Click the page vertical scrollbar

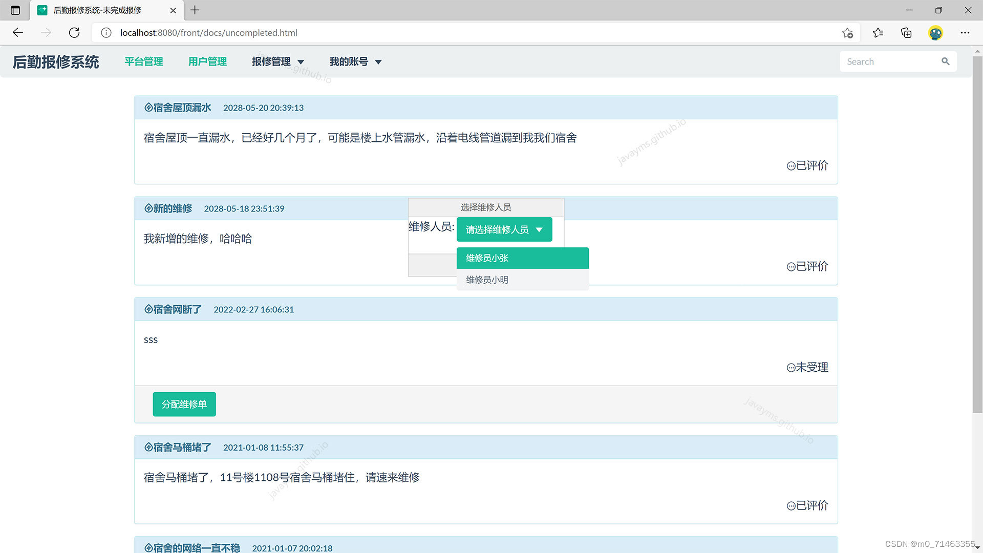click(x=977, y=230)
